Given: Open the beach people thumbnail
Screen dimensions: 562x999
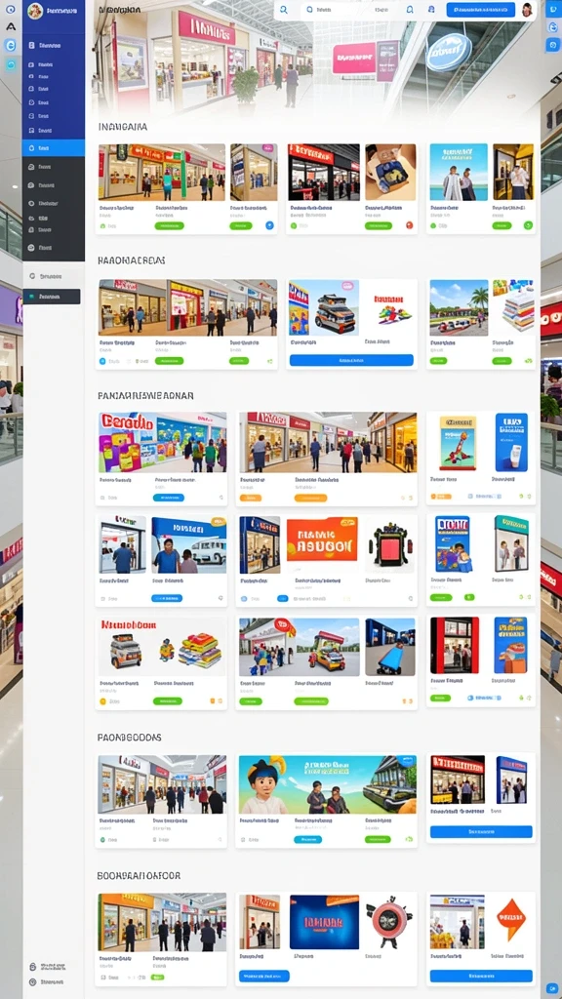Looking at the screenshot, I should 459,172.
